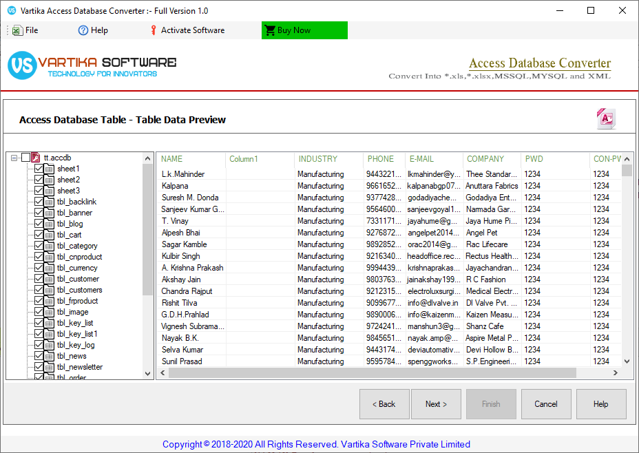
Task: Toggle the tt.accdb root checkbox
Action: [26, 158]
